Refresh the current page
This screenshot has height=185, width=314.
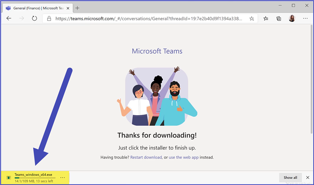click(x=34, y=18)
